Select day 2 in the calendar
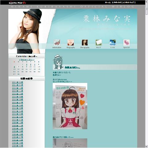148x148 pixels. (x=27, y=64)
